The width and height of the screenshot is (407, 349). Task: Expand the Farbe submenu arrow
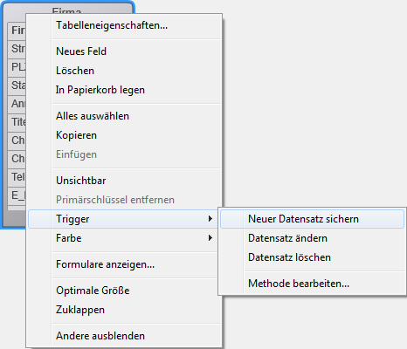(210, 238)
